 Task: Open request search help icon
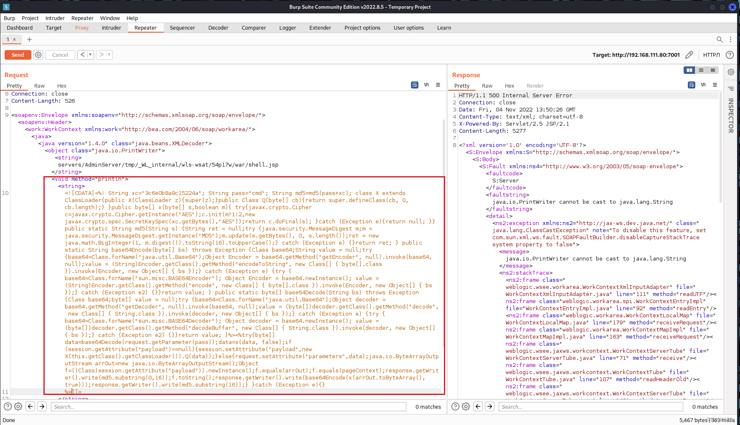pyautogui.click(x=8, y=406)
